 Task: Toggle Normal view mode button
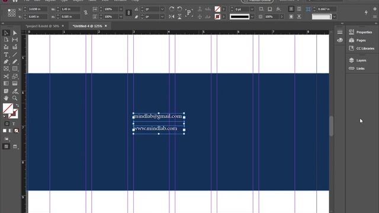click(7, 147)
